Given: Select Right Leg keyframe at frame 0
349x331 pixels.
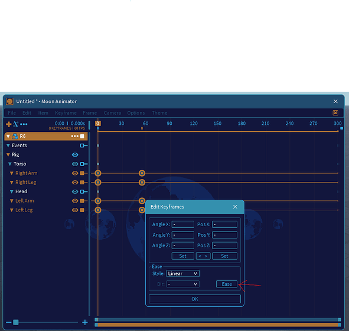Looking at the screenshot, I should 97,182.
